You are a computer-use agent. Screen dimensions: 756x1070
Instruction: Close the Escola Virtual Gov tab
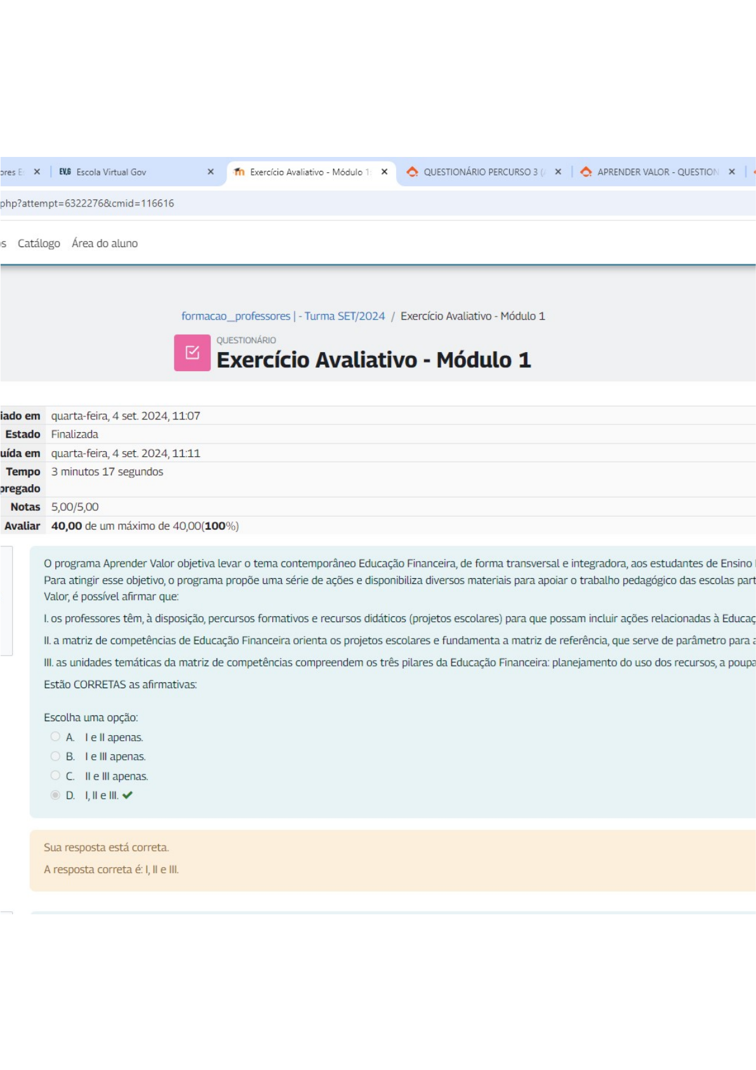click(211, 172)
